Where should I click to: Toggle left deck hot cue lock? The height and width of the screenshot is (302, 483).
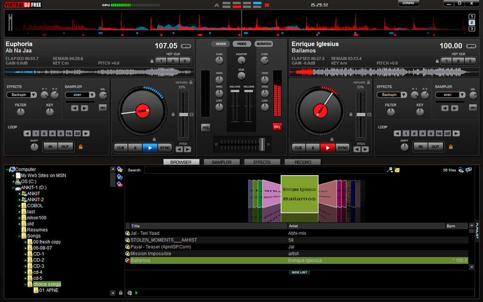152,61
